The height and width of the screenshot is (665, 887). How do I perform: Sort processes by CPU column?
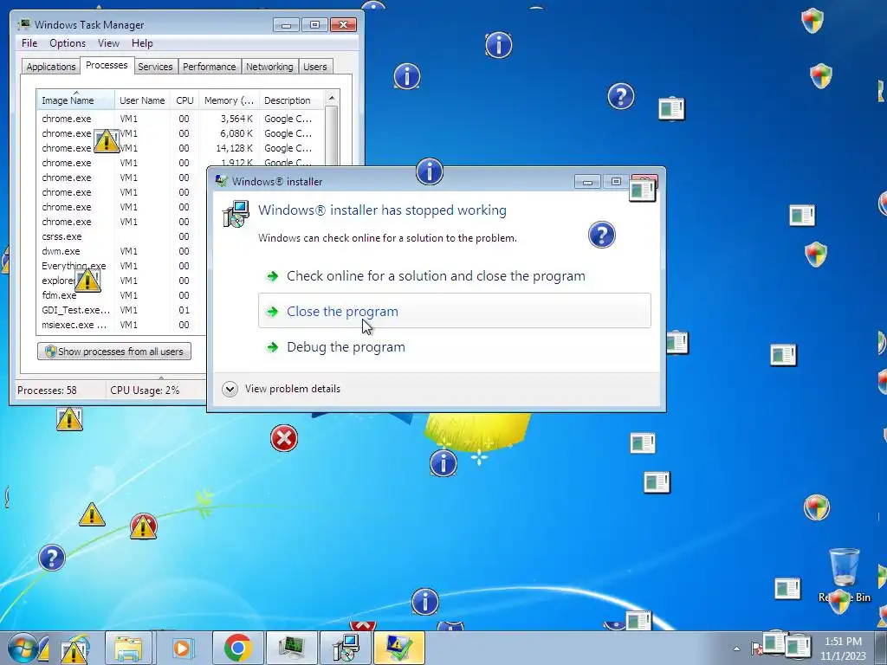point(185,100)
